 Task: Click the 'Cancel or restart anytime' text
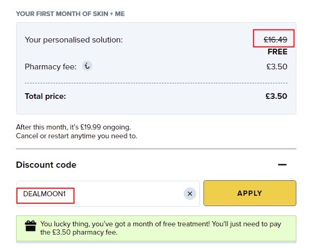click(x=76, y=136)
